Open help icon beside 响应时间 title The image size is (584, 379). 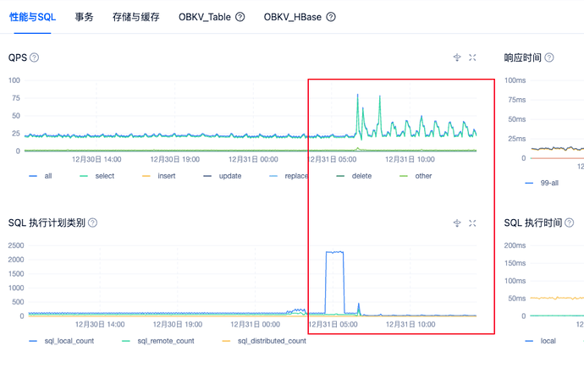(549, 58)
